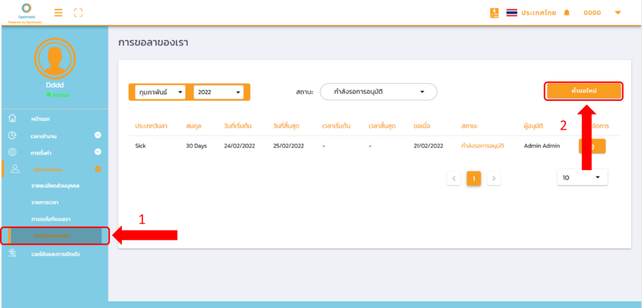
Task: Click the Thailand flag language icon
Action: 512,13
